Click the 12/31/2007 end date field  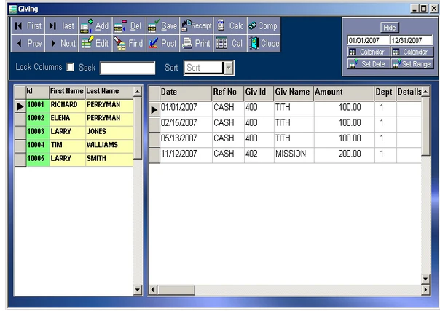pyautogui.click(x=412, y=40)
